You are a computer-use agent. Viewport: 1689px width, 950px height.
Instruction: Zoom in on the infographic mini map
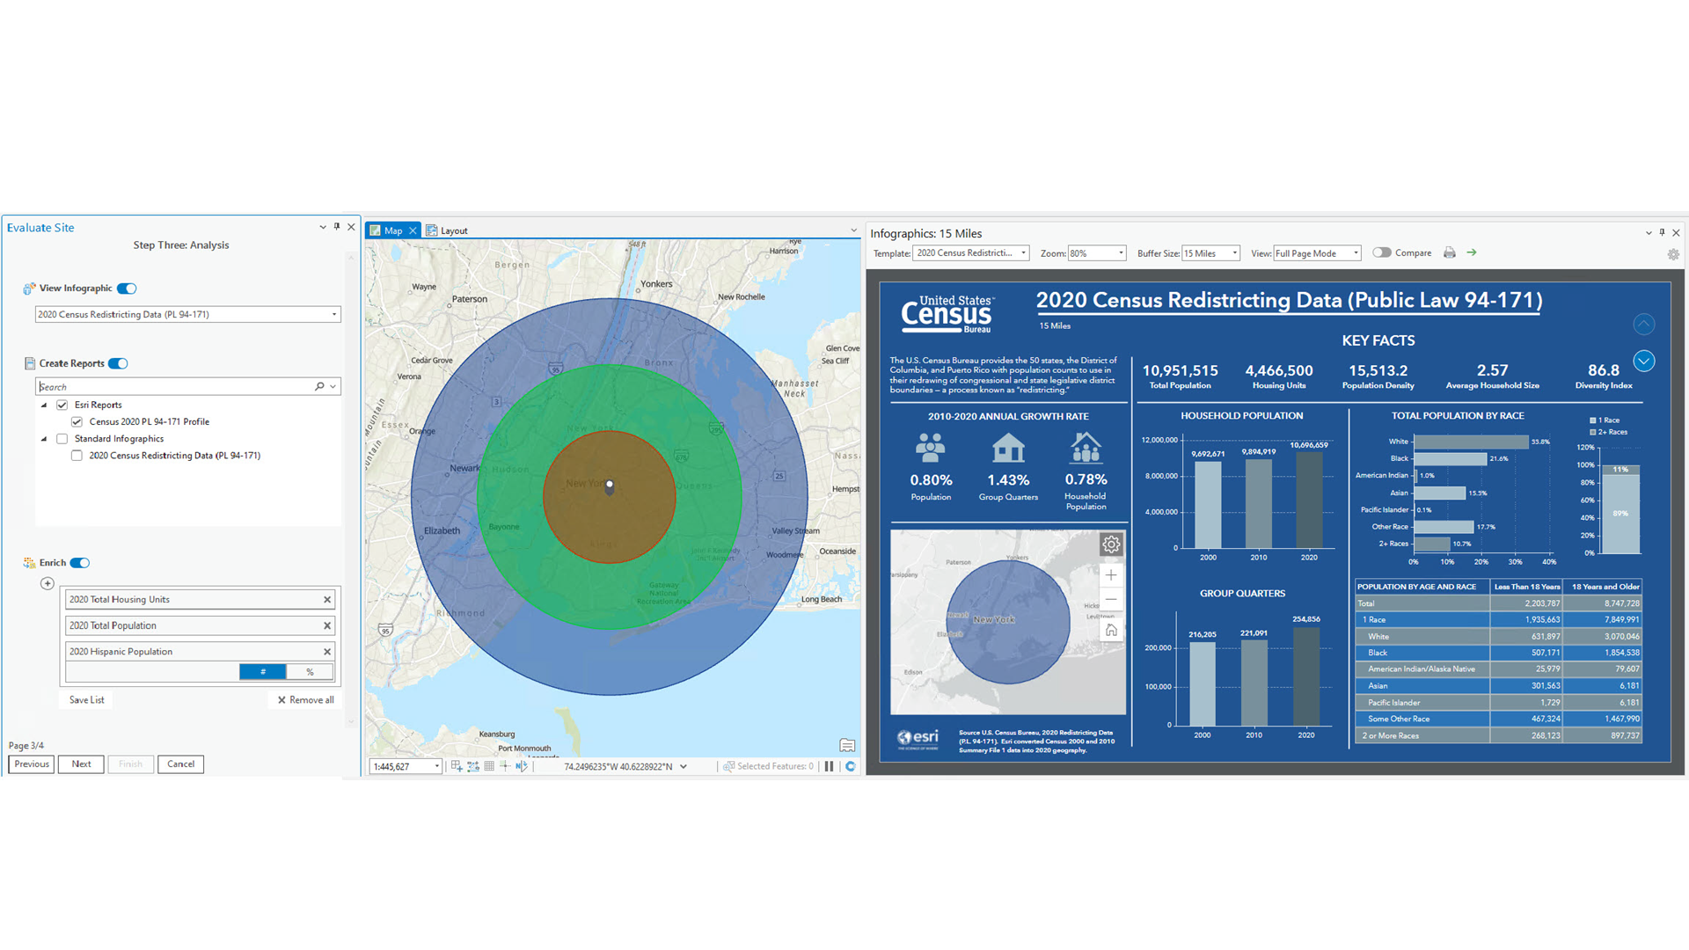tap(1111, 575)
